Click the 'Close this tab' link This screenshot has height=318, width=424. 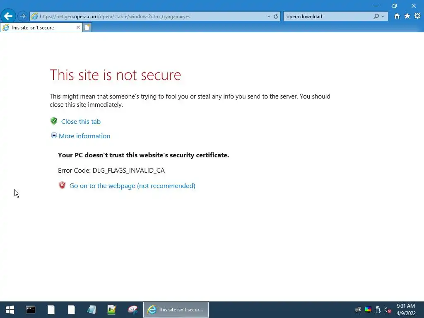(81, 122)
